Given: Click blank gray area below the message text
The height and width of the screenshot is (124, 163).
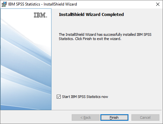Looking at the screenshot, I should click(x=105, y=67).
